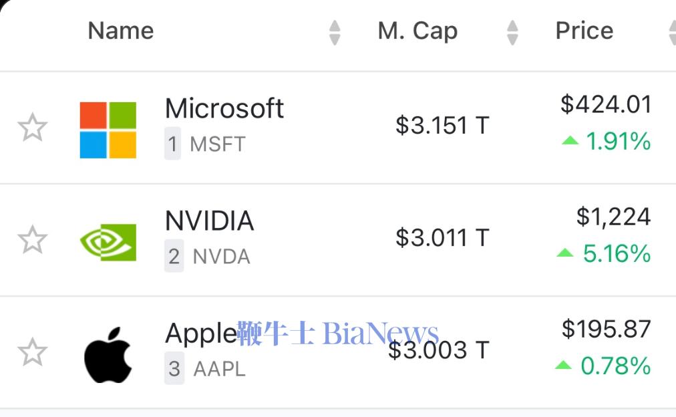Click NVIDIA's $3.011 T market cap
The height and width of the screenshot is (417, 676).
click(442, 238)
